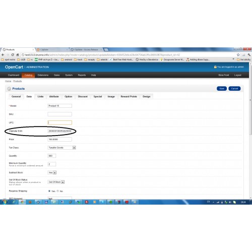
Task: Open the Chrome icon in taskbar
Action: point(22,202)
